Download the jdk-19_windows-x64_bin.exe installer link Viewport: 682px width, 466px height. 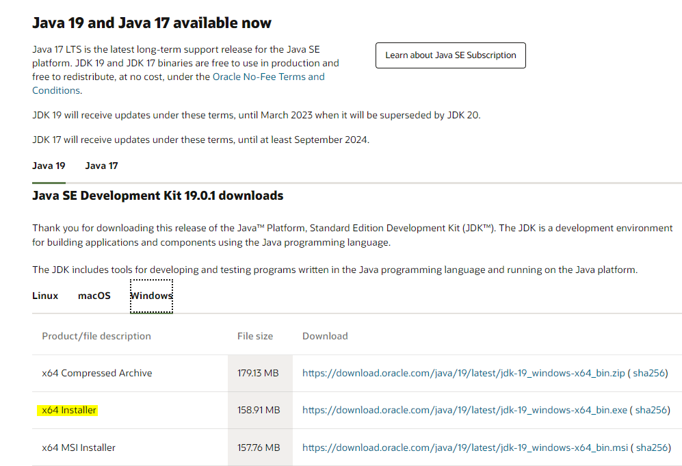point(464,411)
